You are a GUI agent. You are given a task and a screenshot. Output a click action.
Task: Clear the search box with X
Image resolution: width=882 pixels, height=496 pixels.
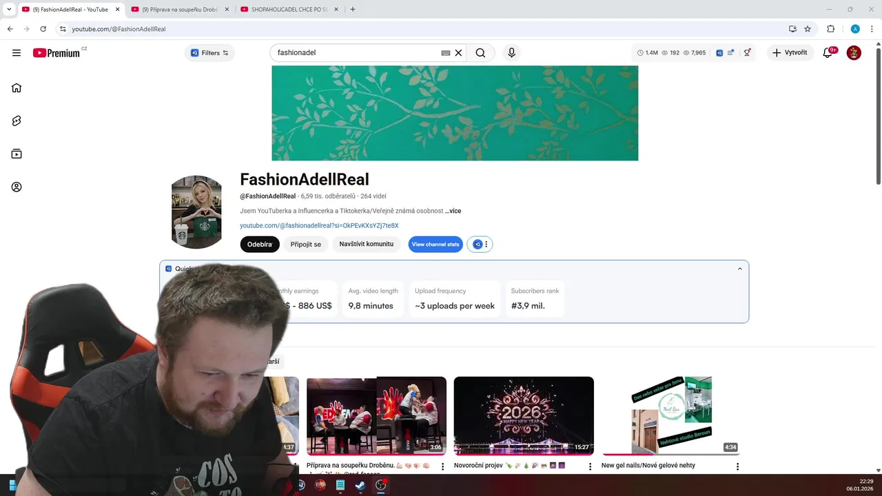tap(458, 52)
